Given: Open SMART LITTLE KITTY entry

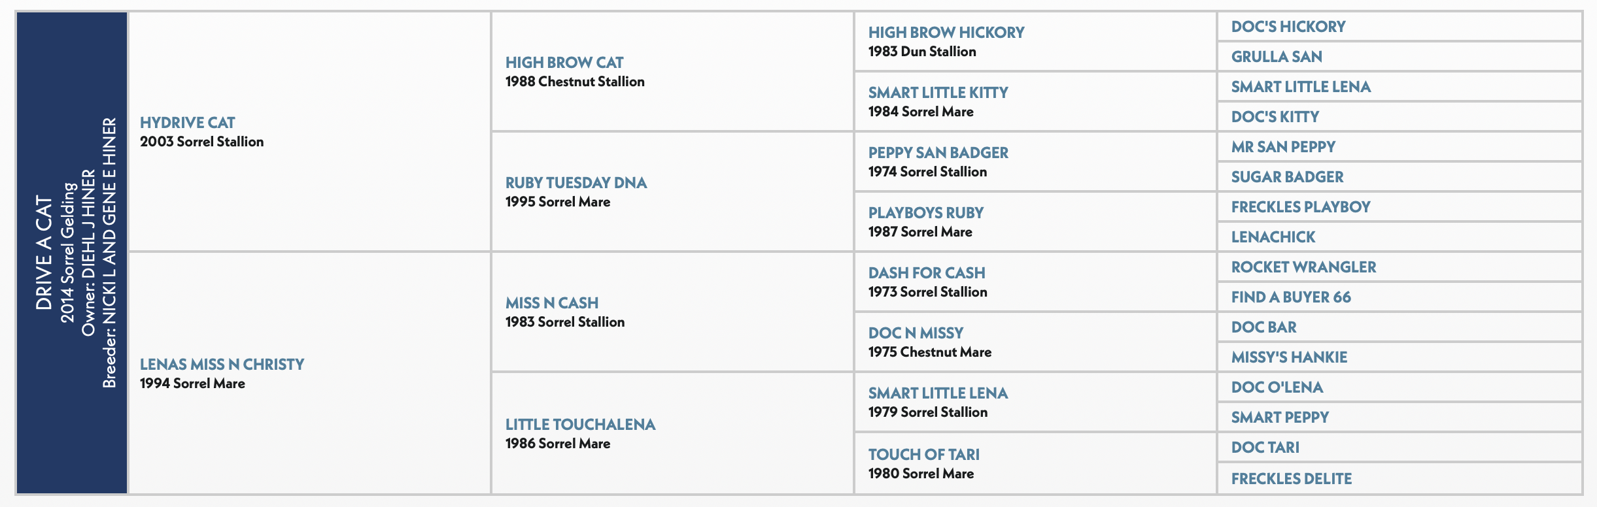Looking at the screenshot, I should (938, 93).
